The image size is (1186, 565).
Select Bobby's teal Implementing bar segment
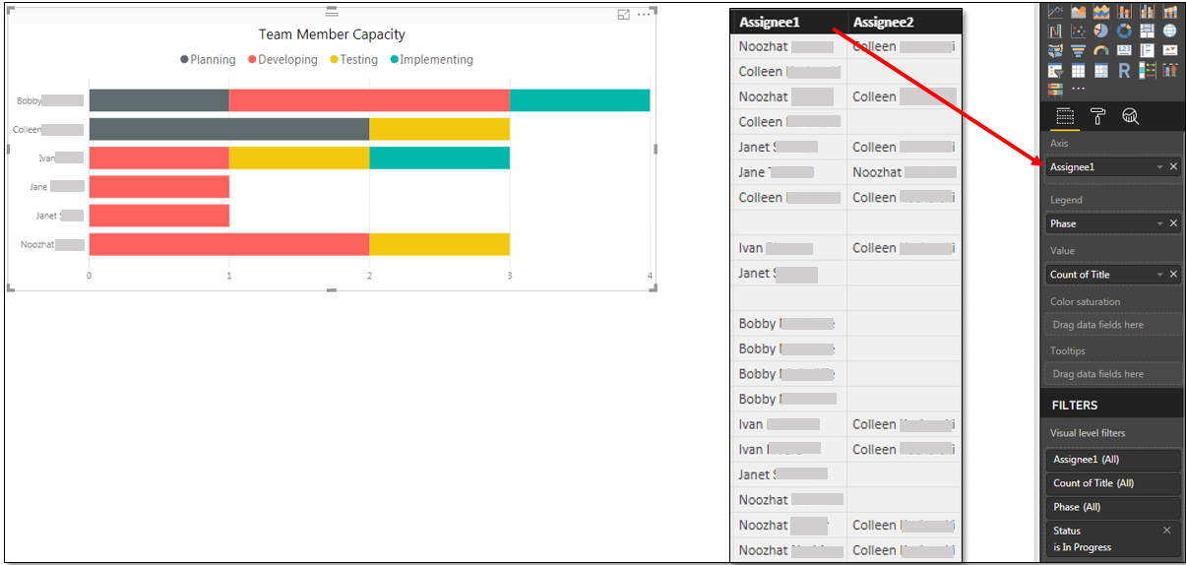pyautogui.click(x=580, y=100)
